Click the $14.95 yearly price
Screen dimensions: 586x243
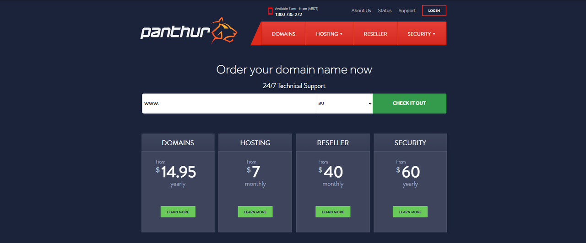(x=176, y=174)
